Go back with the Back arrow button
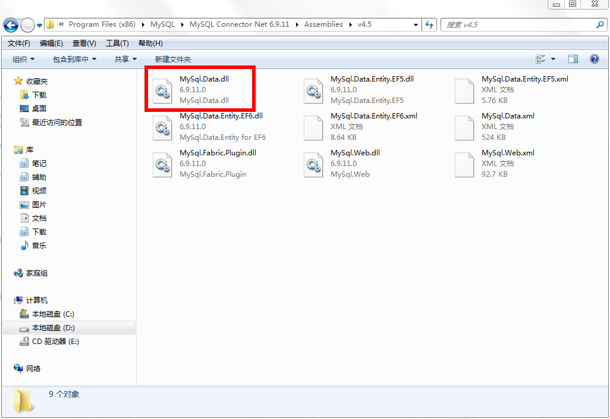The image size is (610, 419). point(11,26)
